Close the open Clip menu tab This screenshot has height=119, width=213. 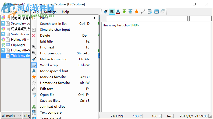point(36,12)
